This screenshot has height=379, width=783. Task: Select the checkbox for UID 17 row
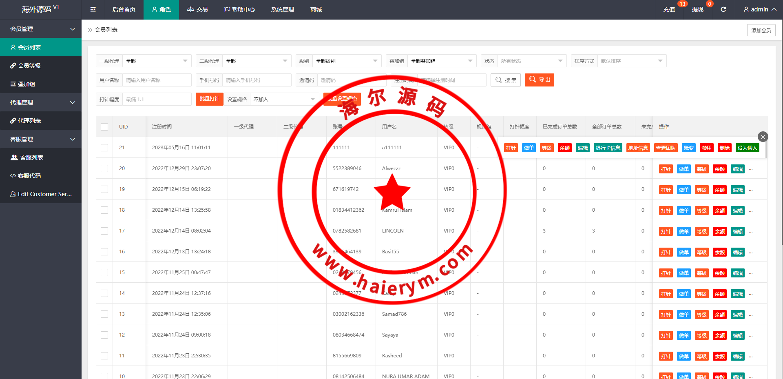(104, 231)
